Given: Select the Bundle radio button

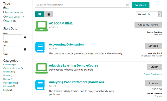Looking at the screenshot, I should tap(4, 21).
